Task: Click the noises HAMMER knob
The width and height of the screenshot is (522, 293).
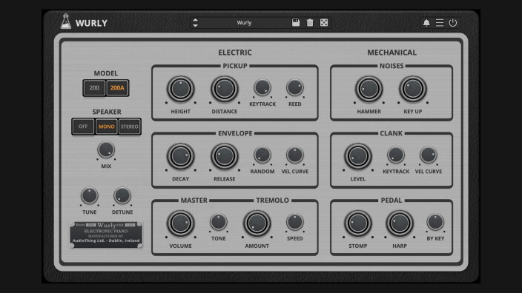Action: pyautogui.click(x=369, y=89)
